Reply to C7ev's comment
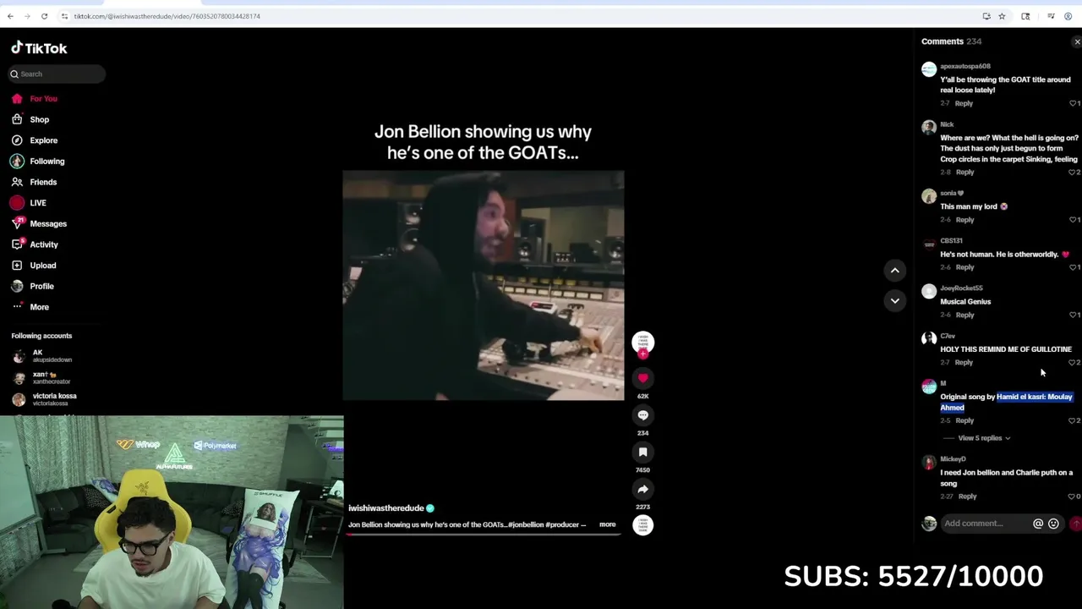This screenshot has height=609, width=1082. coord(964,363)
